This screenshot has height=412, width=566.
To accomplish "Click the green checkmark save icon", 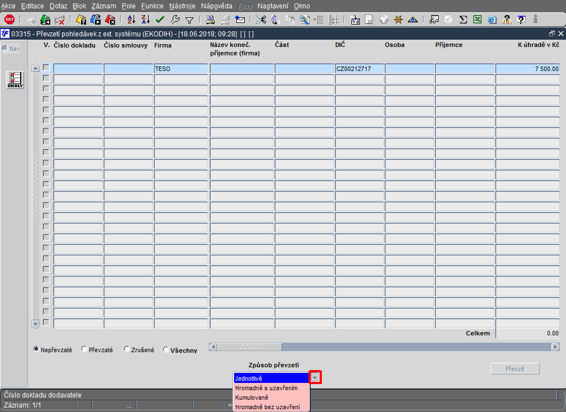I will tap(160, 20).
